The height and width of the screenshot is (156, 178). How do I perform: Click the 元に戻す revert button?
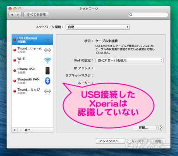[x=138, y=141]
